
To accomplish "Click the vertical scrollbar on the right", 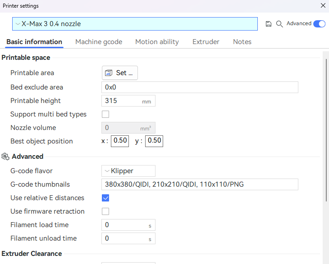I will 326,130.
